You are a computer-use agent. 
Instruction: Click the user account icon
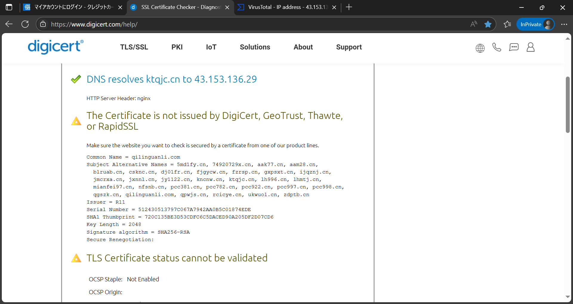(x=530, y=47)
